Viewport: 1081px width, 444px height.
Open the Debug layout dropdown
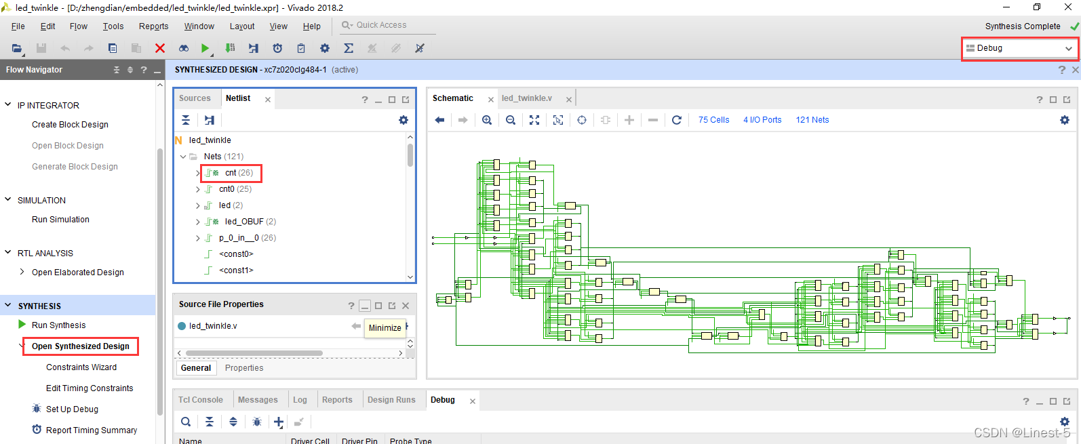pos(1019,48)
